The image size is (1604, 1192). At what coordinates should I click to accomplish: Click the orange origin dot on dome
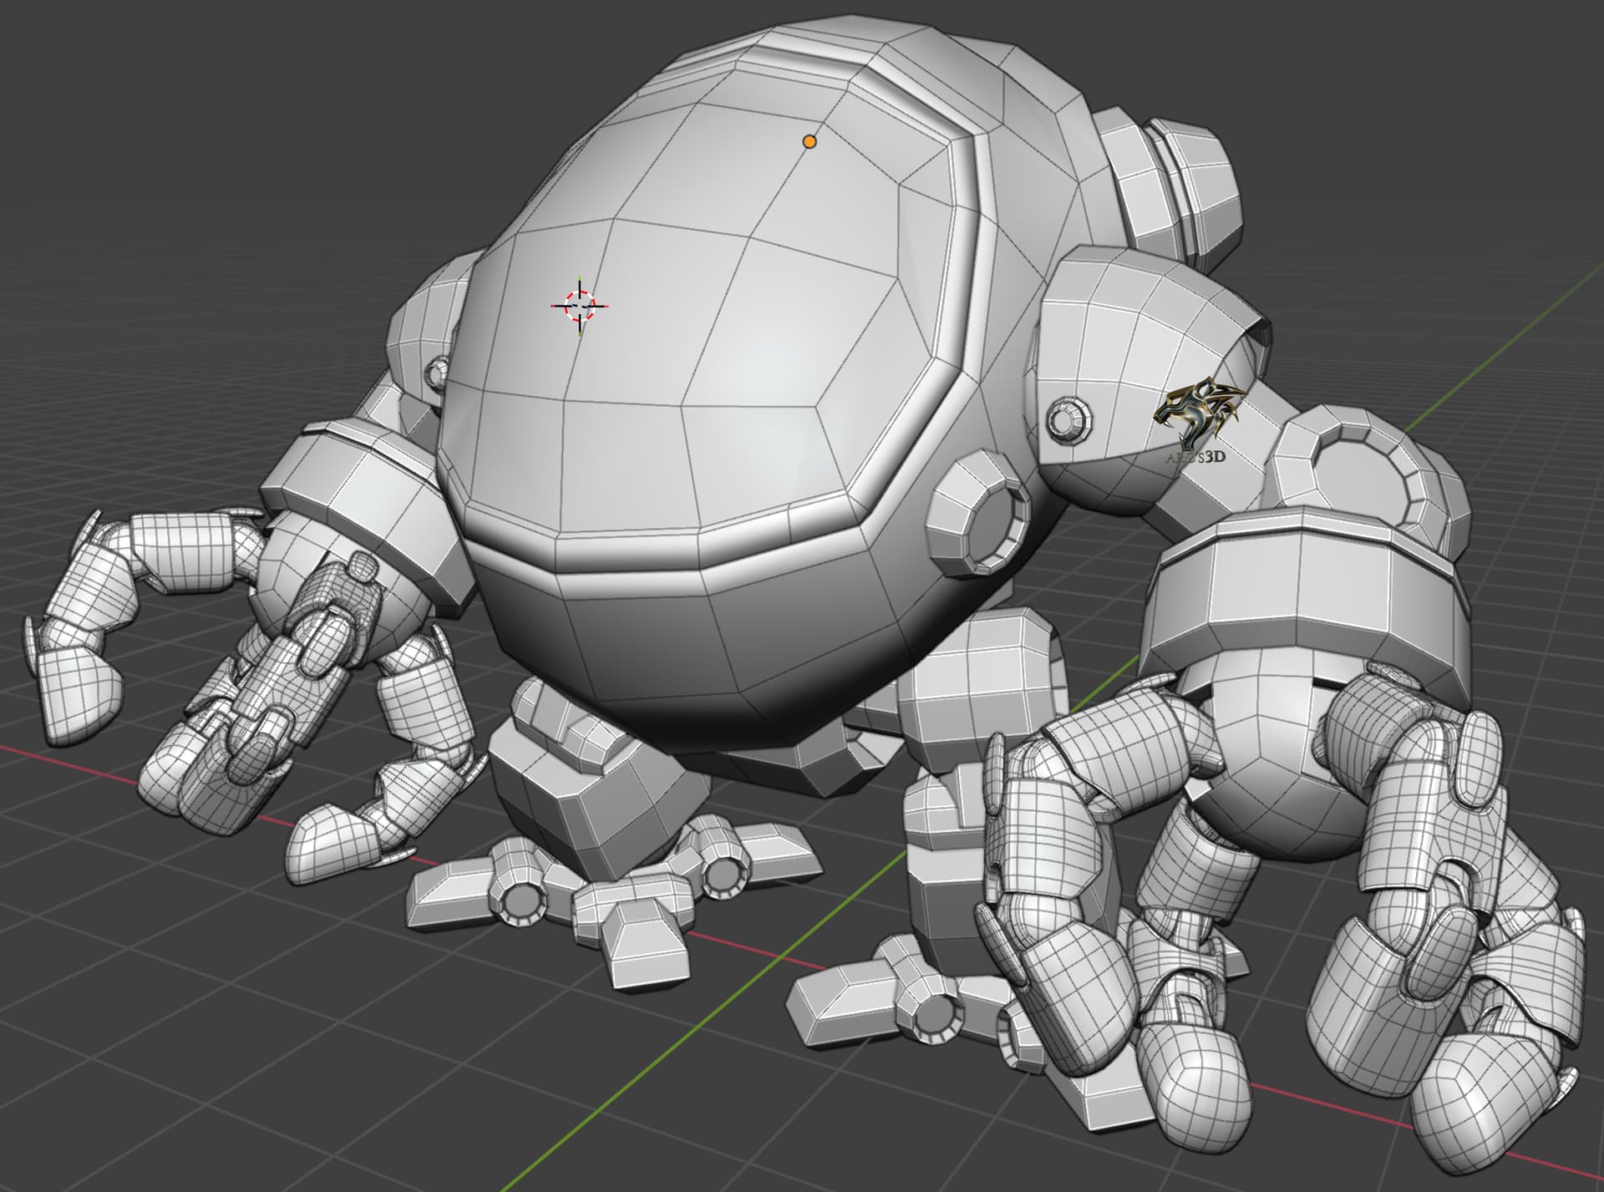click(x=809, y=142)
